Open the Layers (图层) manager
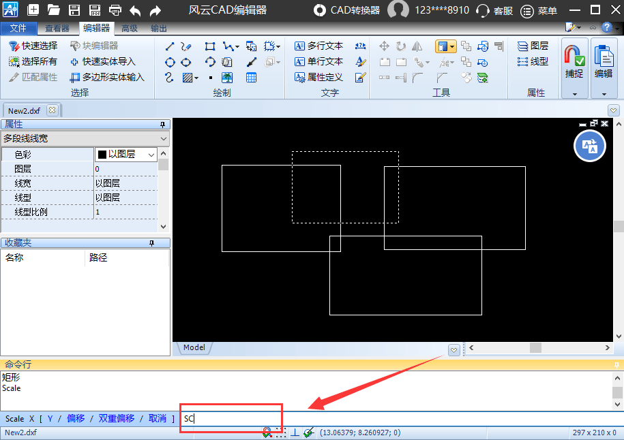 tap(533, 46)
